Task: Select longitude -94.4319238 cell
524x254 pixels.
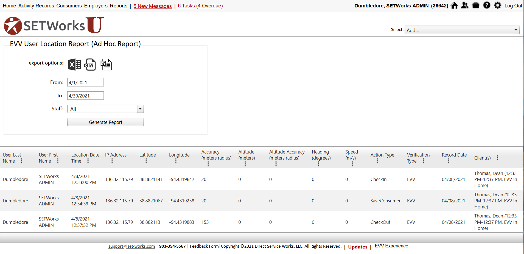Action: [182, 201]
